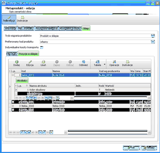Click the Anuluj cancel button

(x=149, y=148)
